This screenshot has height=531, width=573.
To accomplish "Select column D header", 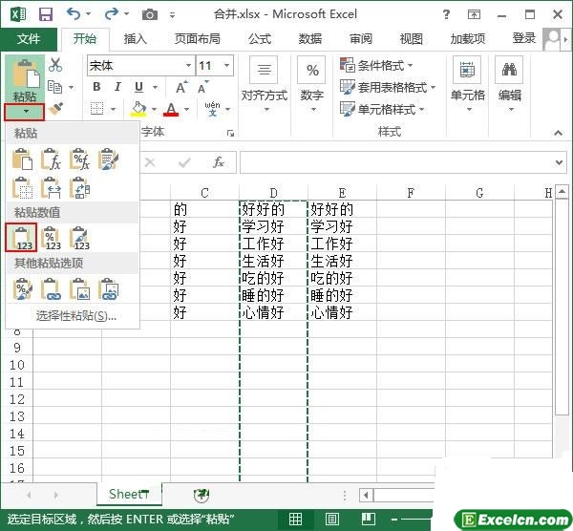I will click(273, 193).
